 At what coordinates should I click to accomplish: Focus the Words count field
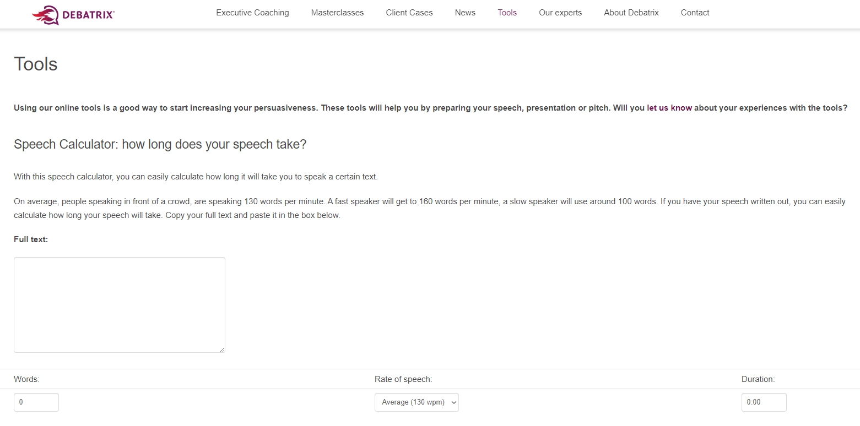click(36, 402)
